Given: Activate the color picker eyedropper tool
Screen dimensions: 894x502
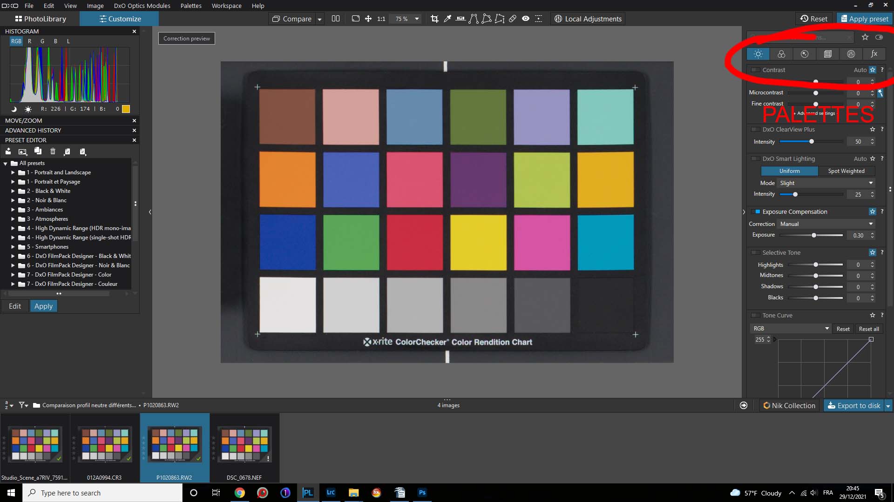Looking at the screenshot, I should click(447, 19).
